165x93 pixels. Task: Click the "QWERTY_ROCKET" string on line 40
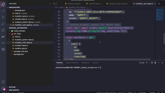[x=88, y=18]
